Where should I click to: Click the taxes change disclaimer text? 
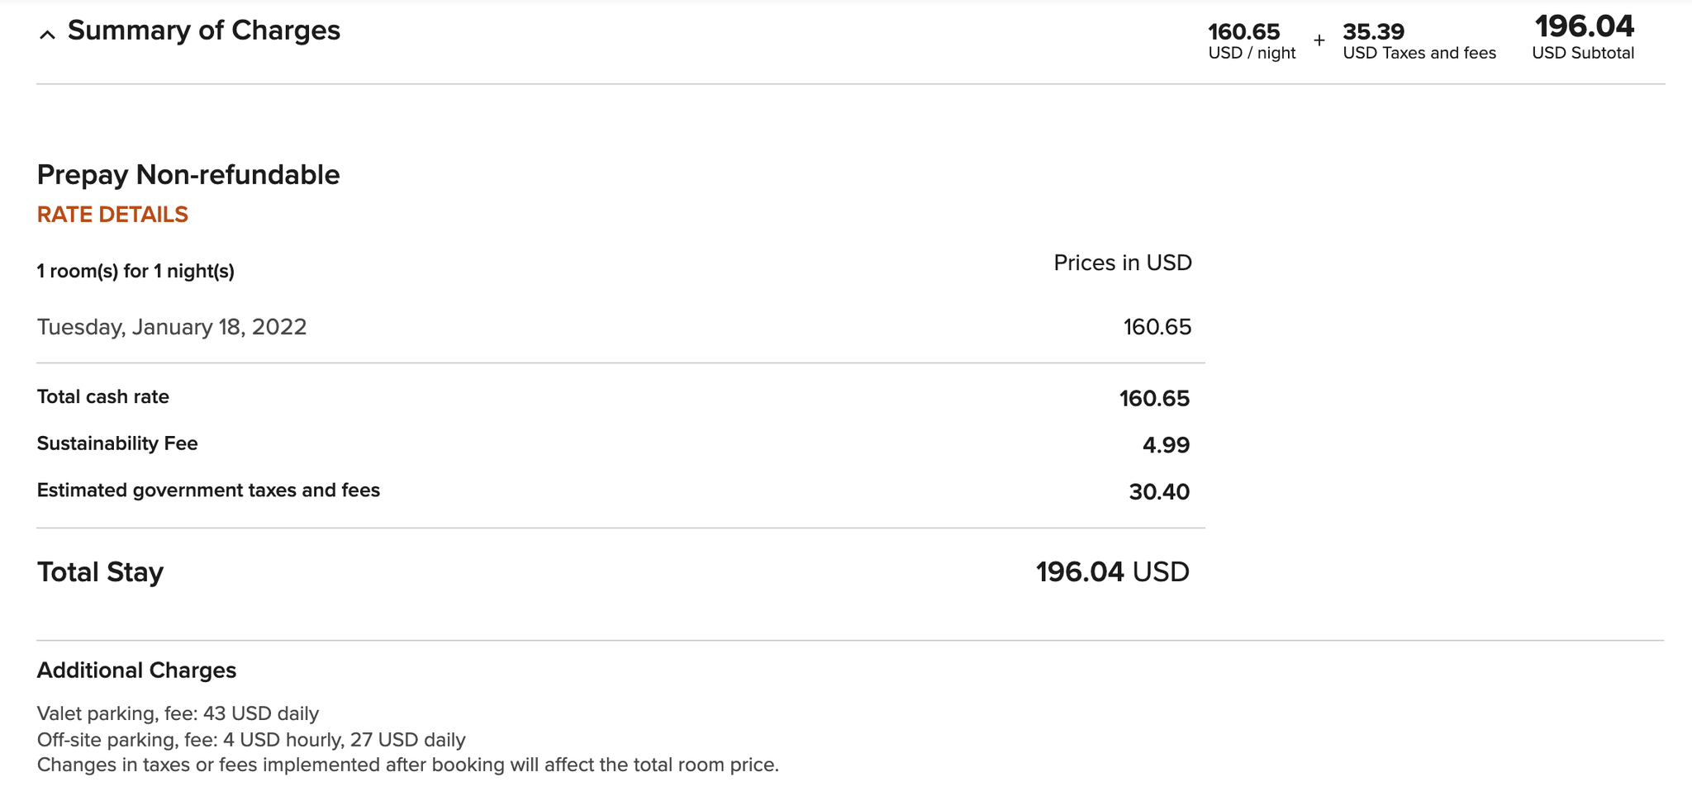[407, 765]
